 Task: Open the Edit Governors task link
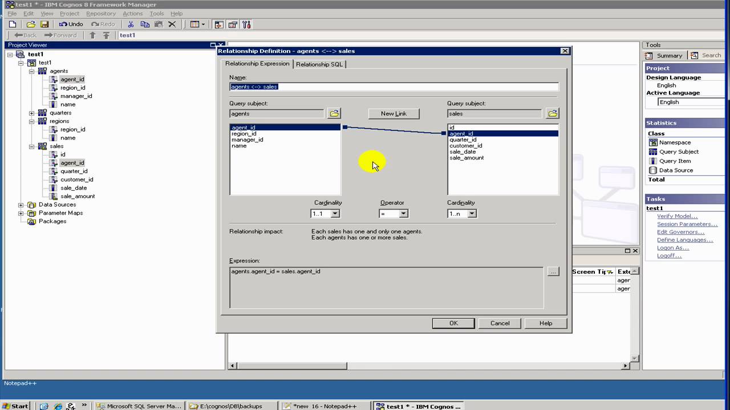coord(680,232)
